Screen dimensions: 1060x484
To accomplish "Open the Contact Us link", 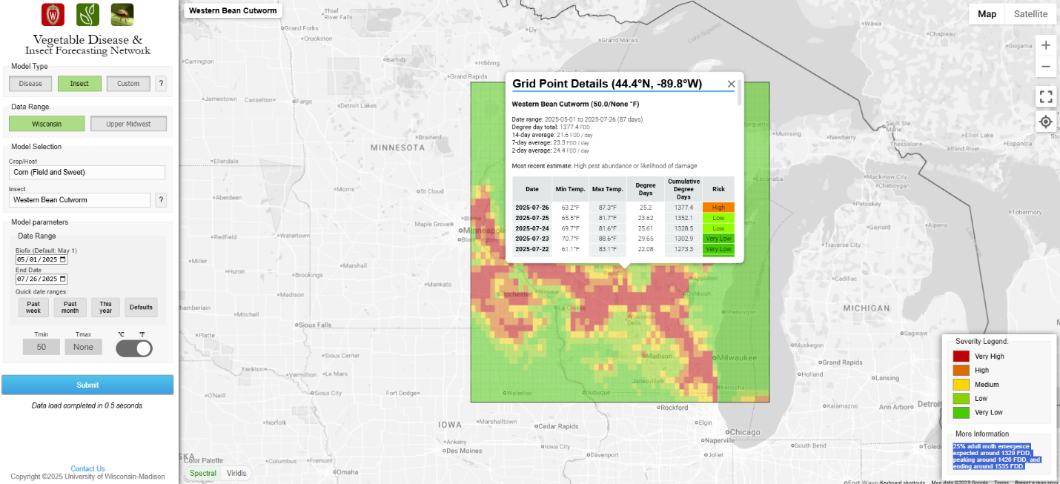I will [87, 468].
